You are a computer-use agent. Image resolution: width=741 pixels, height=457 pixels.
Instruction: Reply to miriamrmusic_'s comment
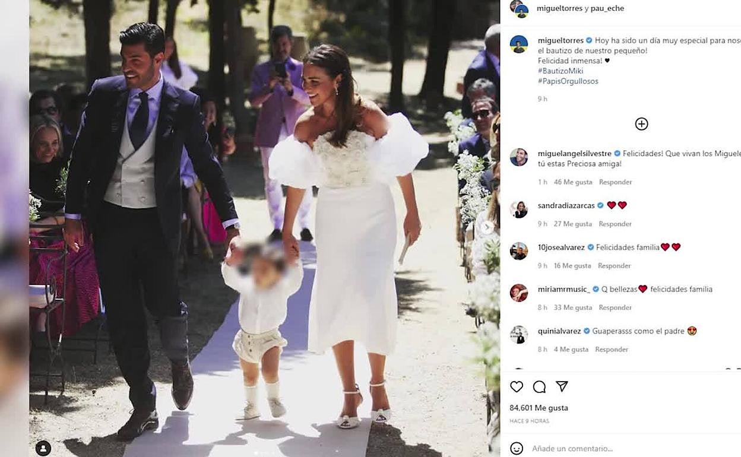point(615,307)
